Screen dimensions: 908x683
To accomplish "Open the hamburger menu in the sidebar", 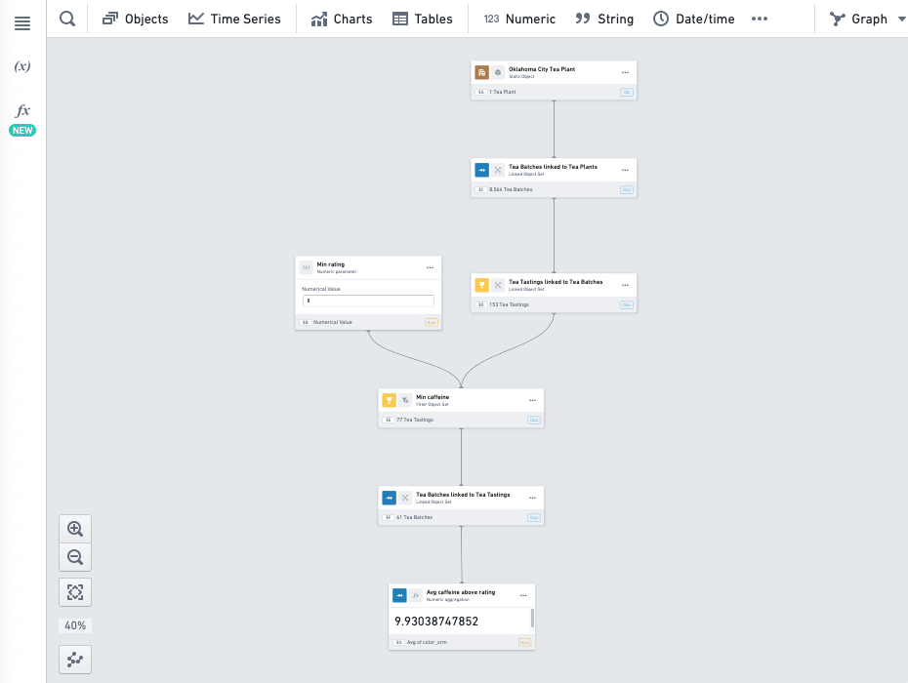I will point(22,23).
